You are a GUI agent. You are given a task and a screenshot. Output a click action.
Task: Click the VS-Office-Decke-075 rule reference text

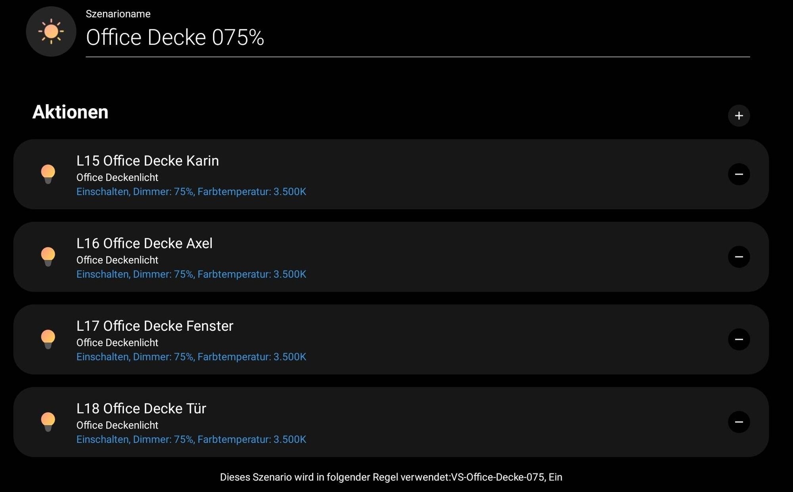(498, 477)
